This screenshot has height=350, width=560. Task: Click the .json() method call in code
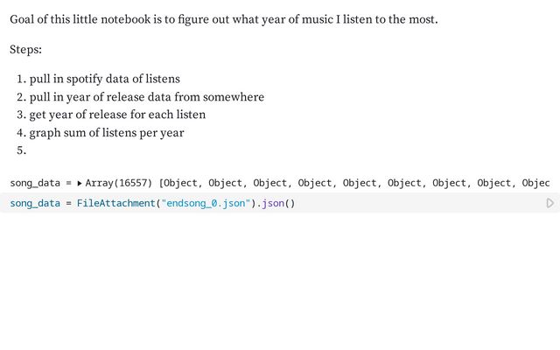pyautogui.click(x=276, y=203)
